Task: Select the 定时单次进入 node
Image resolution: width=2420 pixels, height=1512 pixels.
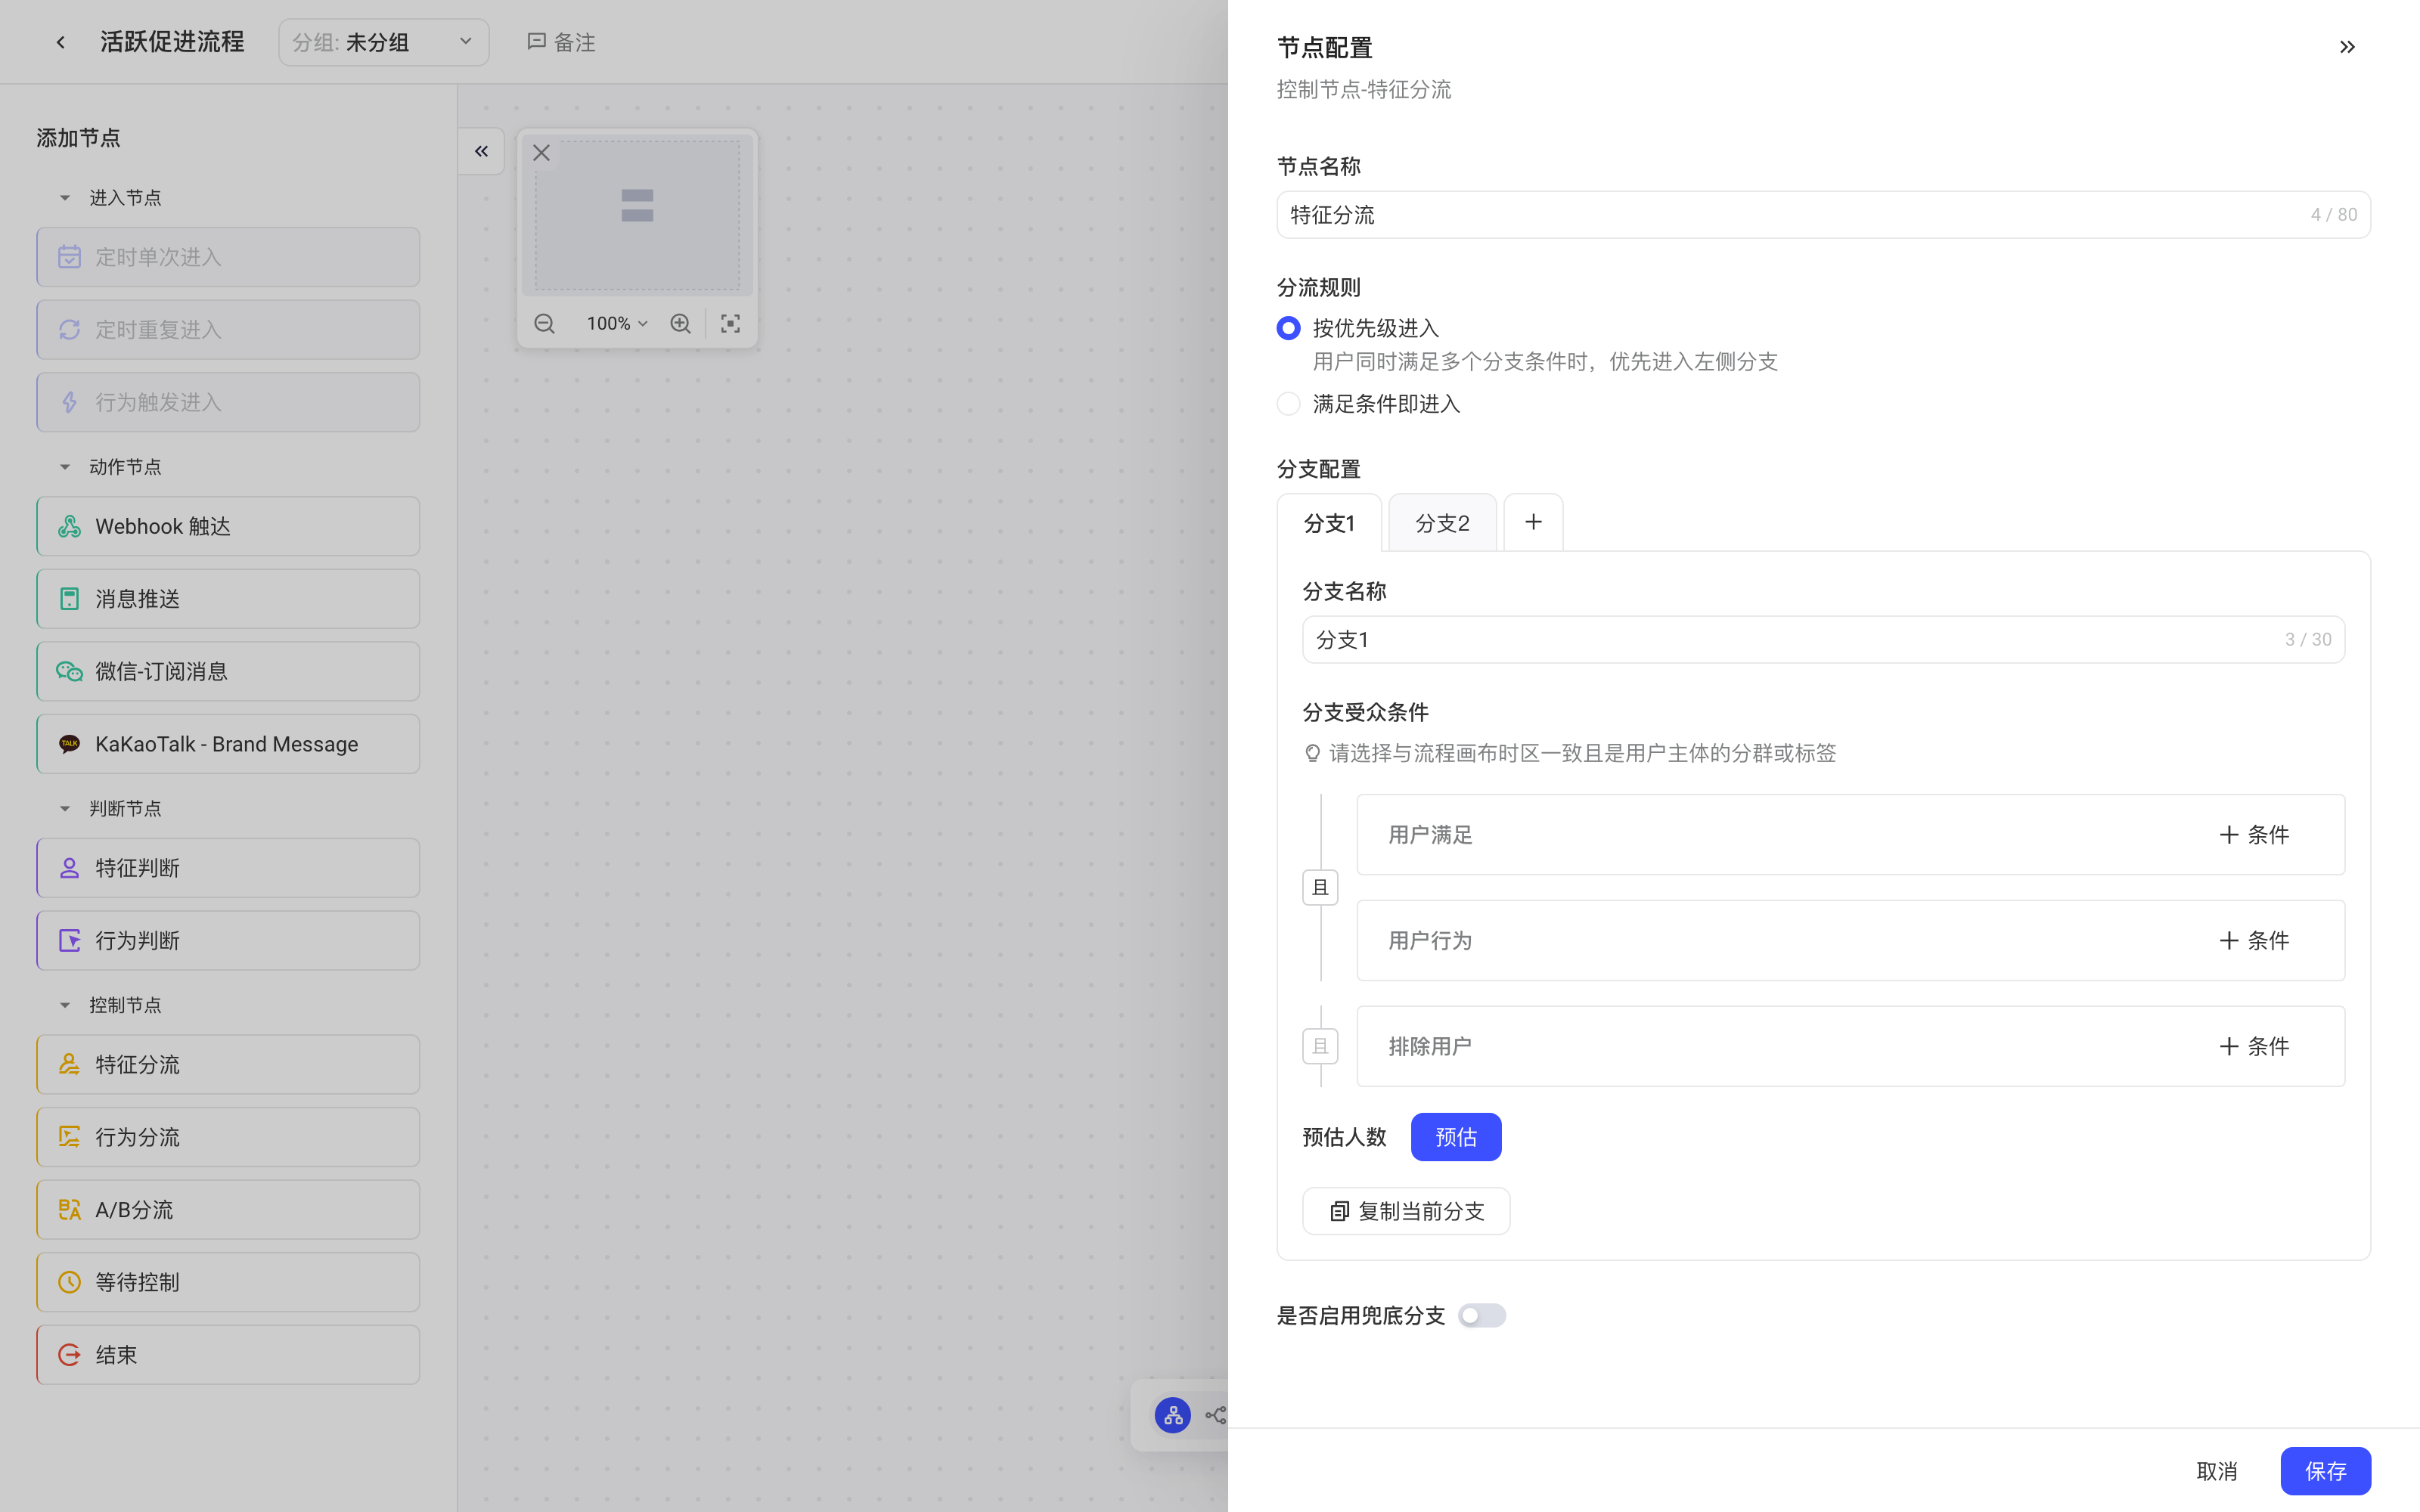Action: point(228,257)
